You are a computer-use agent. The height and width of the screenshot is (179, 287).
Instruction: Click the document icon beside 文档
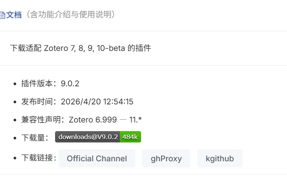2,15
